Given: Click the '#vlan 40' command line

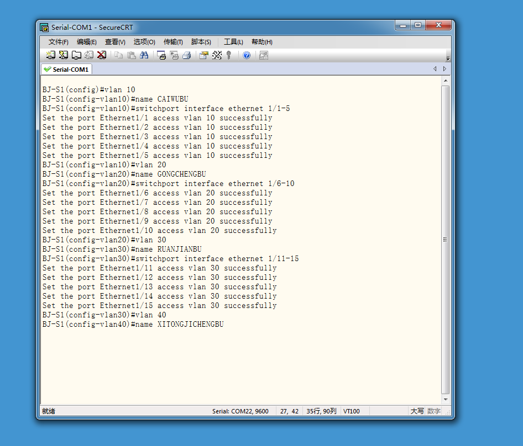Looking at the screenshot, I should [x=104, y=315].
